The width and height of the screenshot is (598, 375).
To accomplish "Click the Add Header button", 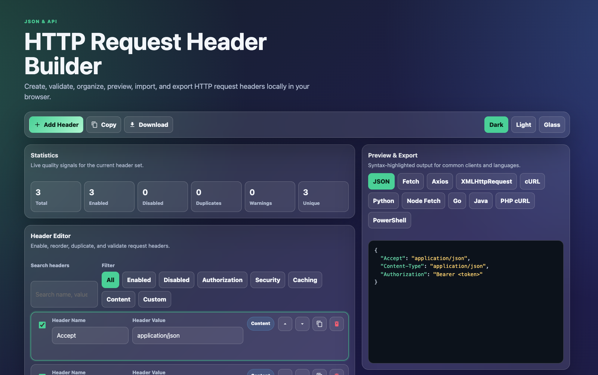I will (x=56, y=125).
